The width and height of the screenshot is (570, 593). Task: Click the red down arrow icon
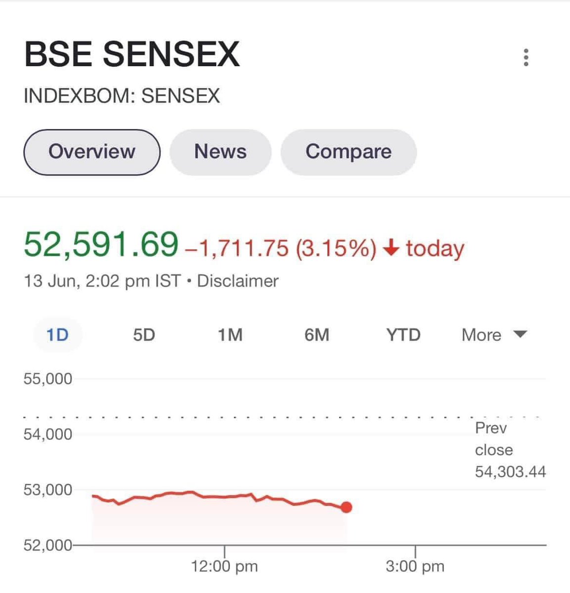[391, 248]
